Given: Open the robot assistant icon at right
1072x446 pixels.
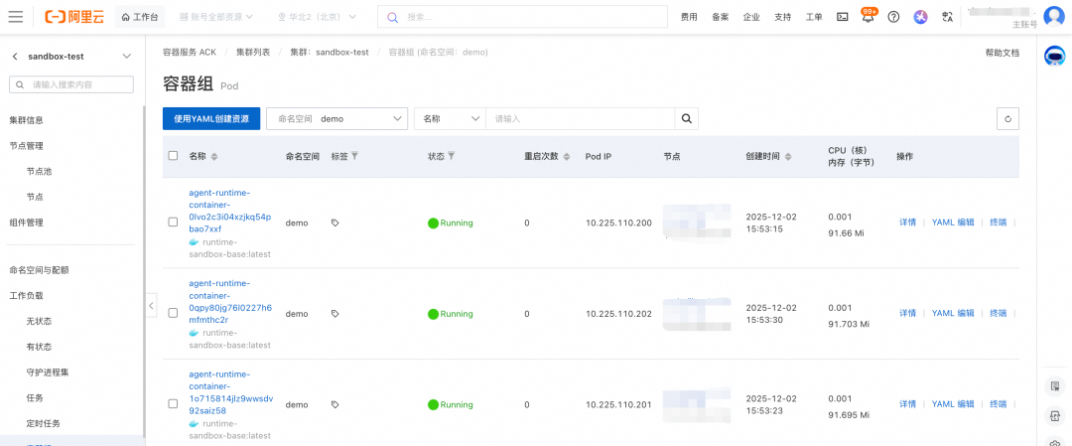Looking at the screenshot, I should 1054,56.
